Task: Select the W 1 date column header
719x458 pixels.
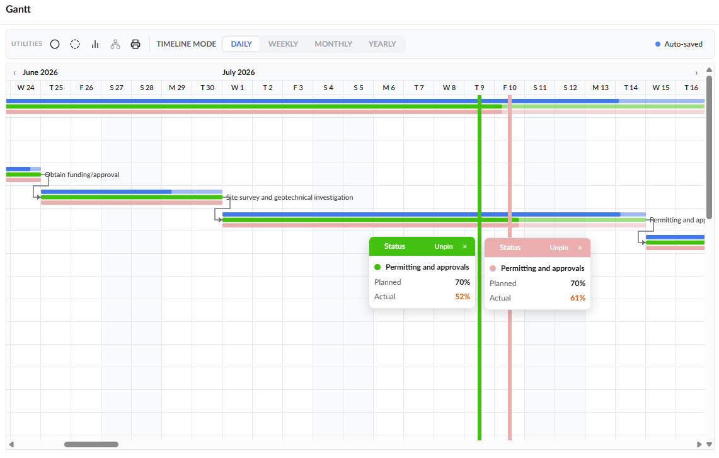Action: [x=238, y=88]
